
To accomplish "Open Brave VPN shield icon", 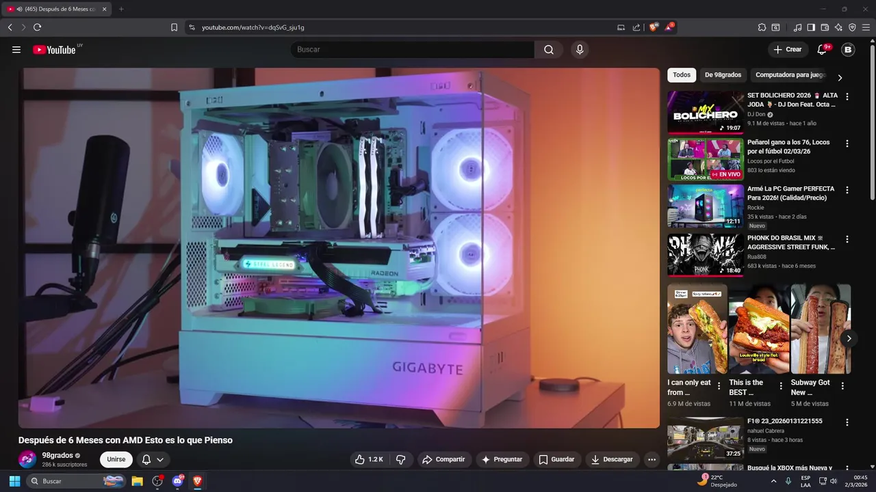I will 852,27.
